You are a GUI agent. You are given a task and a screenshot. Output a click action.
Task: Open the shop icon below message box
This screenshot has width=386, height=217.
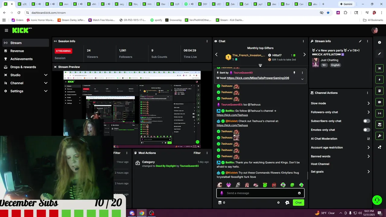[x=220, y=203]
